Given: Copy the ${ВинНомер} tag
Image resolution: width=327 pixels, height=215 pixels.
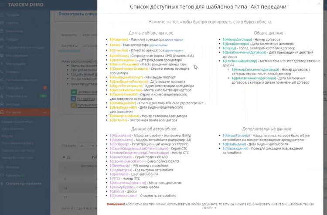Looking at the screenshot, I should [120, 166].
